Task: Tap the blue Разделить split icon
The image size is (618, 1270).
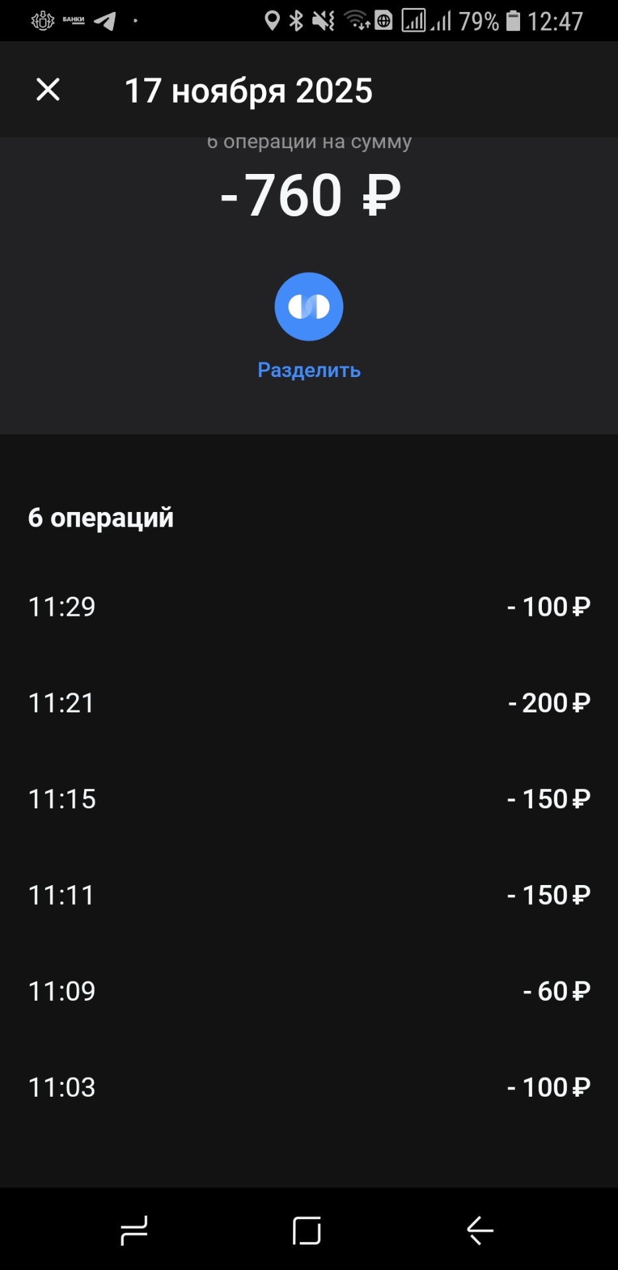Action: [309, 307]
